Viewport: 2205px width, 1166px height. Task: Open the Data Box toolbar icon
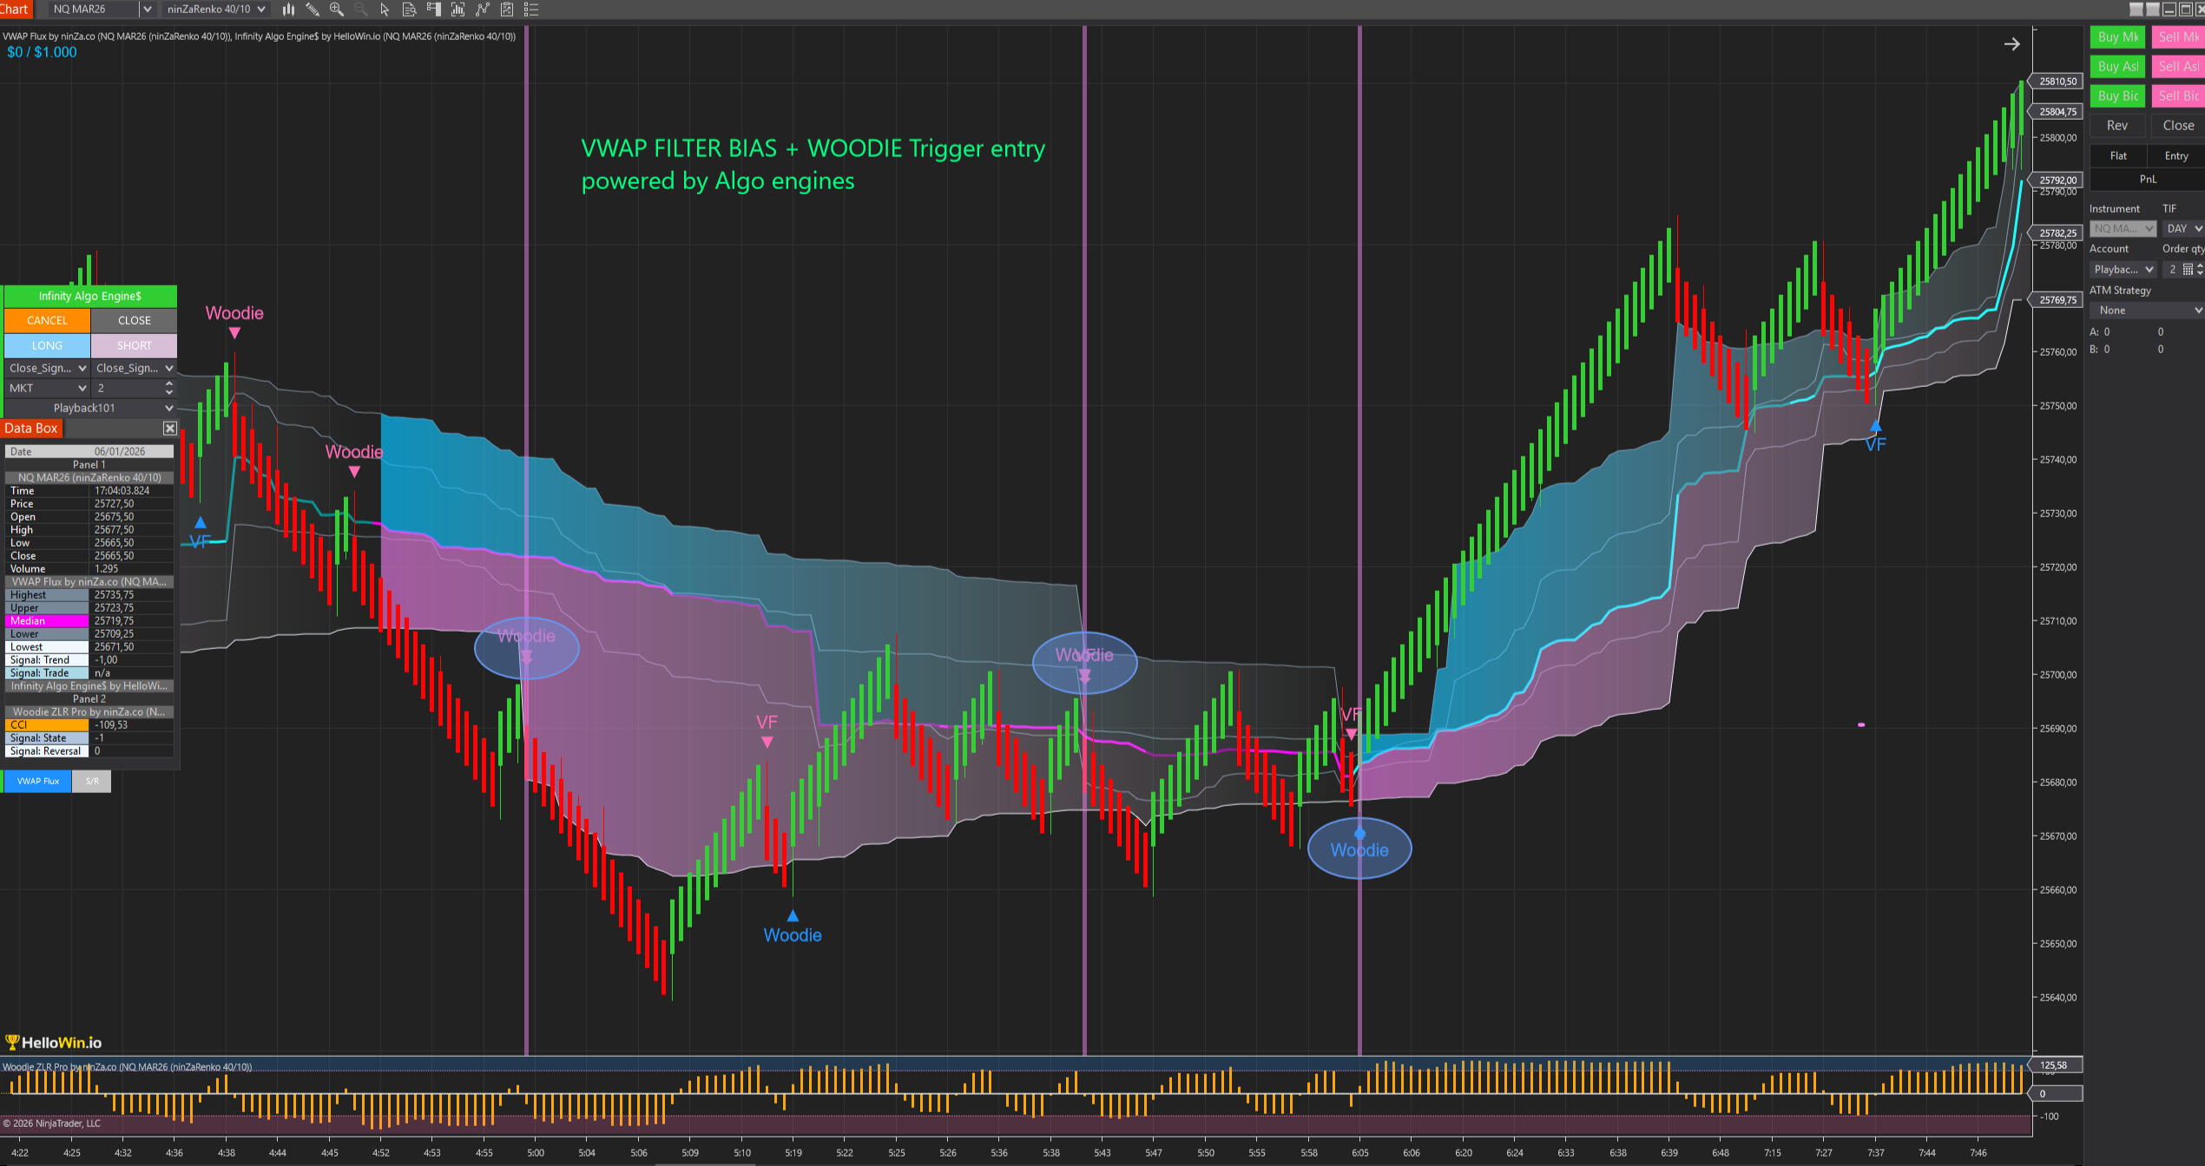pos(409,10)
